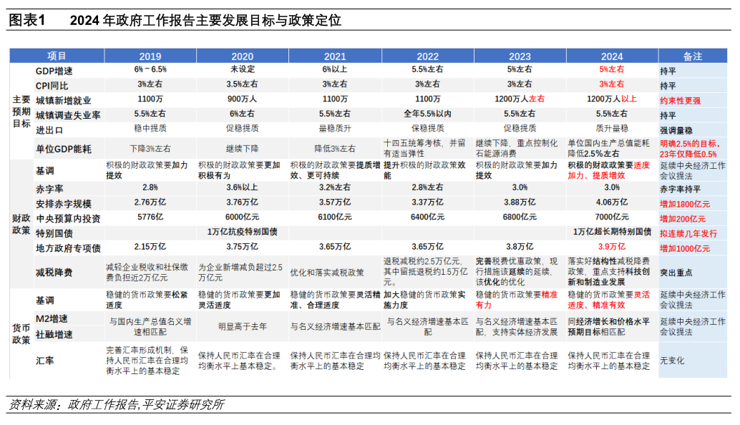This screenshot has height=425, width=740.
Task: Select the 无变化 remark cell
Action: point(672,360)
